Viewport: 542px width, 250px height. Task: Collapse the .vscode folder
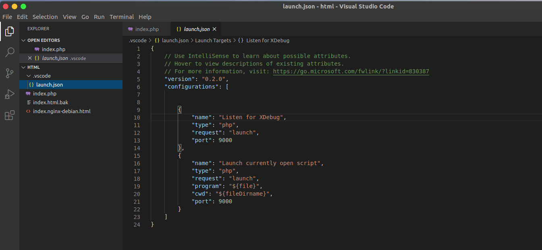pos(28,76)
